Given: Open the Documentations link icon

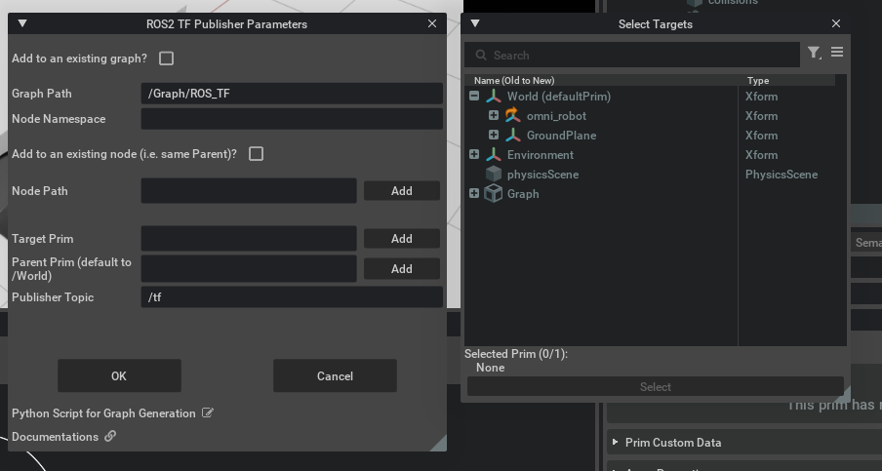Looking at the screenshot, I should [110, 436].
